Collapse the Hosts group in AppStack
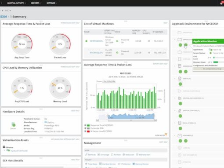Screen dimensions: 224x168 (x=174, y=79)
